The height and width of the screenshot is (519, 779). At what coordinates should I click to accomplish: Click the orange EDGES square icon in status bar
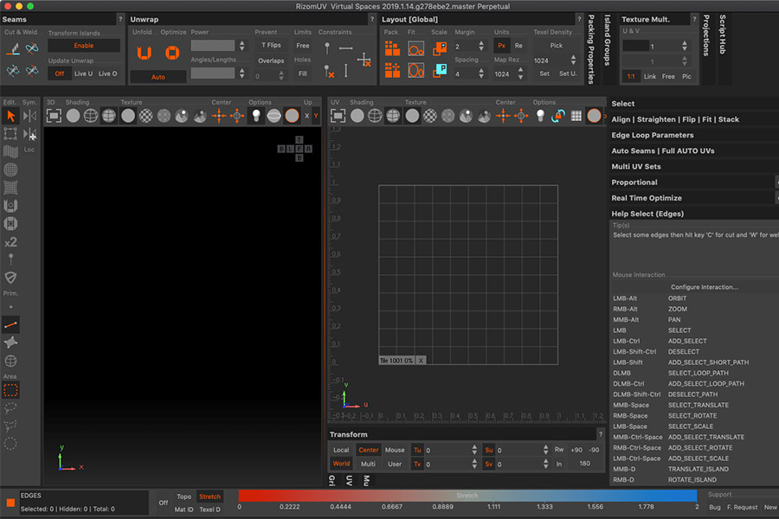click(x=10, y=503)
